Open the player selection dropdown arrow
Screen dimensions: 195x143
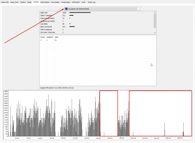pyautogui.click(x=139, y=9)
